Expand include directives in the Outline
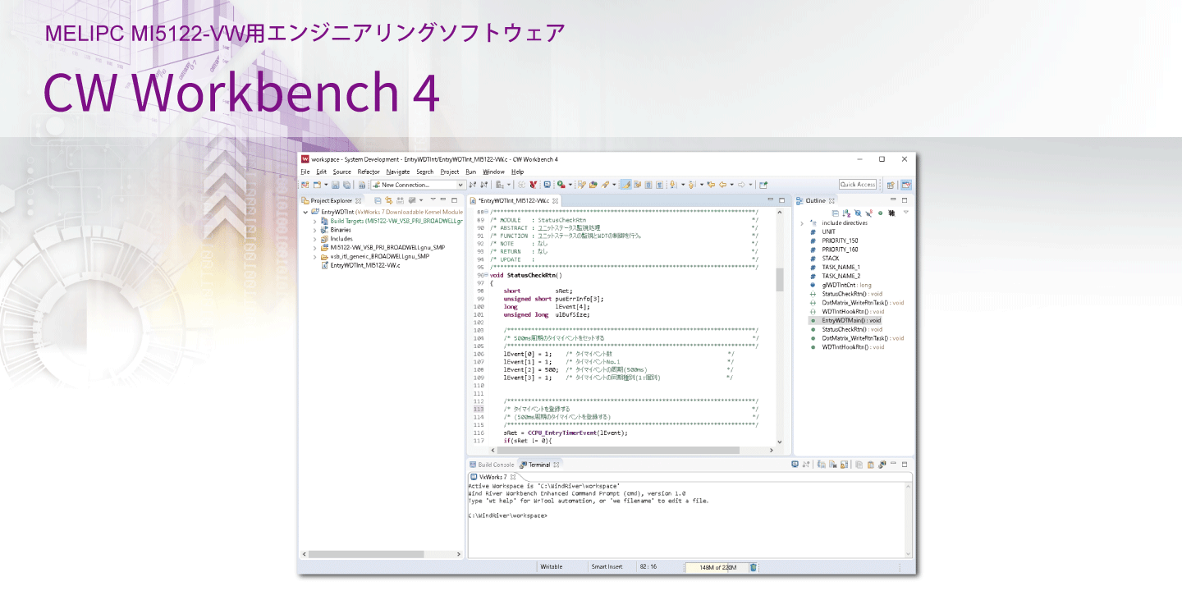The image size is (1182, 591). (x=802, y=223)
